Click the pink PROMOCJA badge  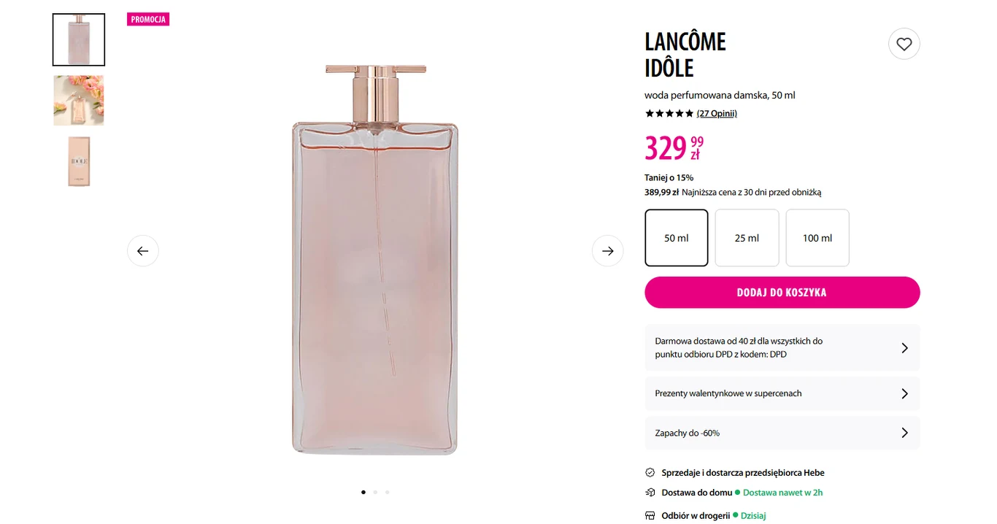click(x=148, y=19)
